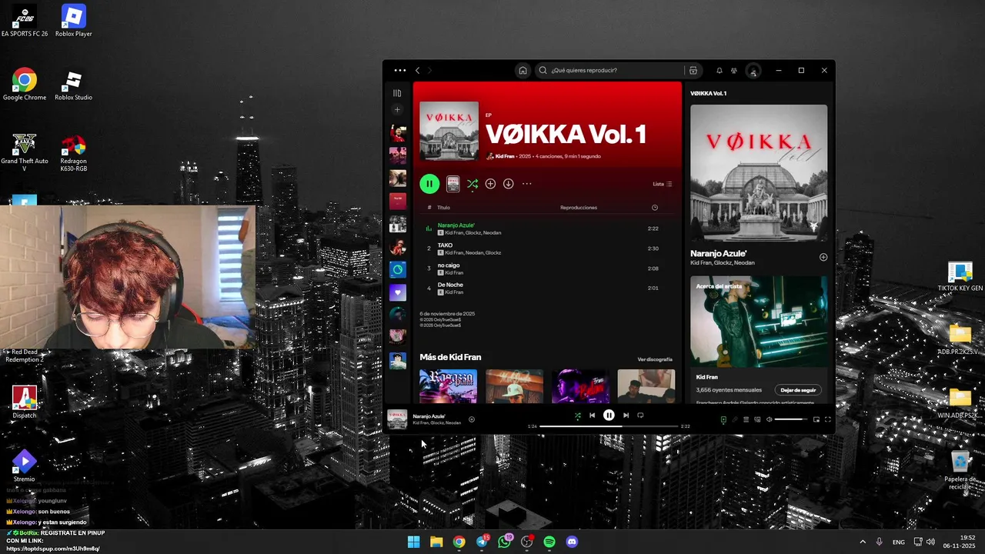
Task: Open Spotify notifications bell
Action: click(720, 70)
